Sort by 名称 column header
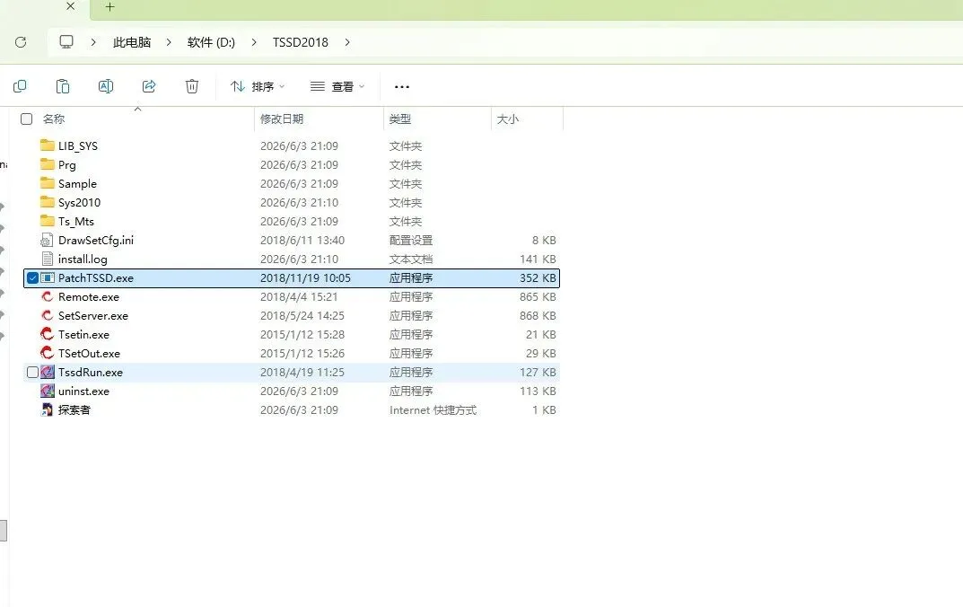Viewport: 963px width, 607px height. point(54,119)
